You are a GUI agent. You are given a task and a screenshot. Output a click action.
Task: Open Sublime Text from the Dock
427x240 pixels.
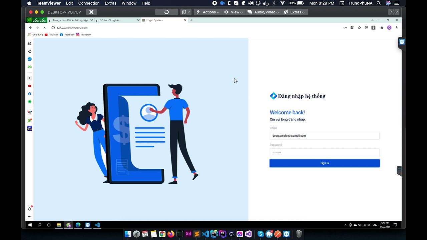click(x=197, y=234)
